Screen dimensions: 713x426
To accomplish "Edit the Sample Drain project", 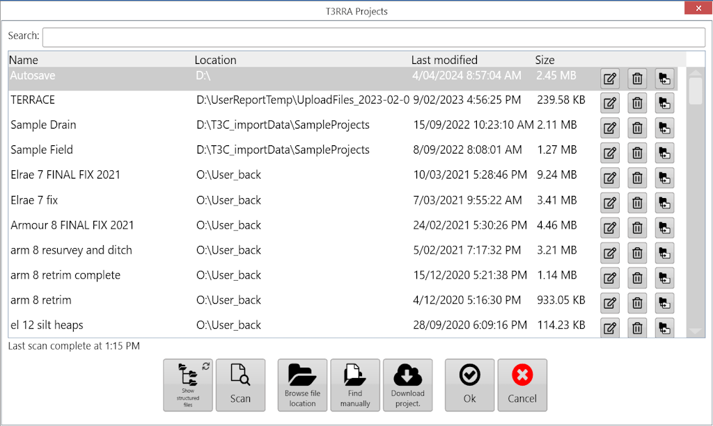I will pyautogui.click(x=610, y=128).
